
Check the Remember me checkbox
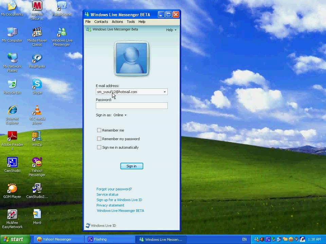coord(99,130)
